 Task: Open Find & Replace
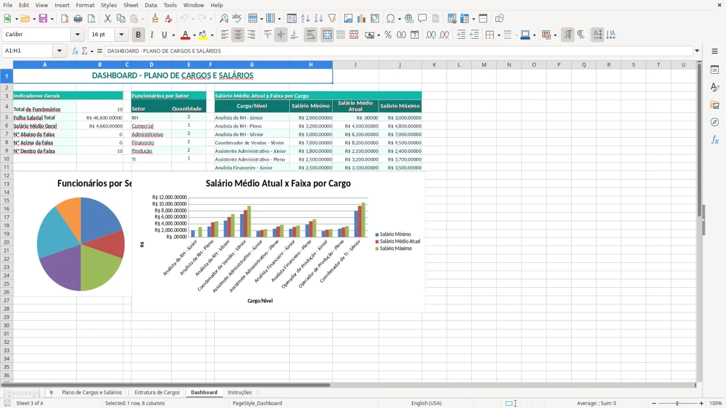224,19
